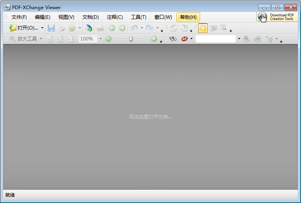This screenshot has width=301, height=203.
Task: Click the find previous binoculars icon
Action: [247, 39]
